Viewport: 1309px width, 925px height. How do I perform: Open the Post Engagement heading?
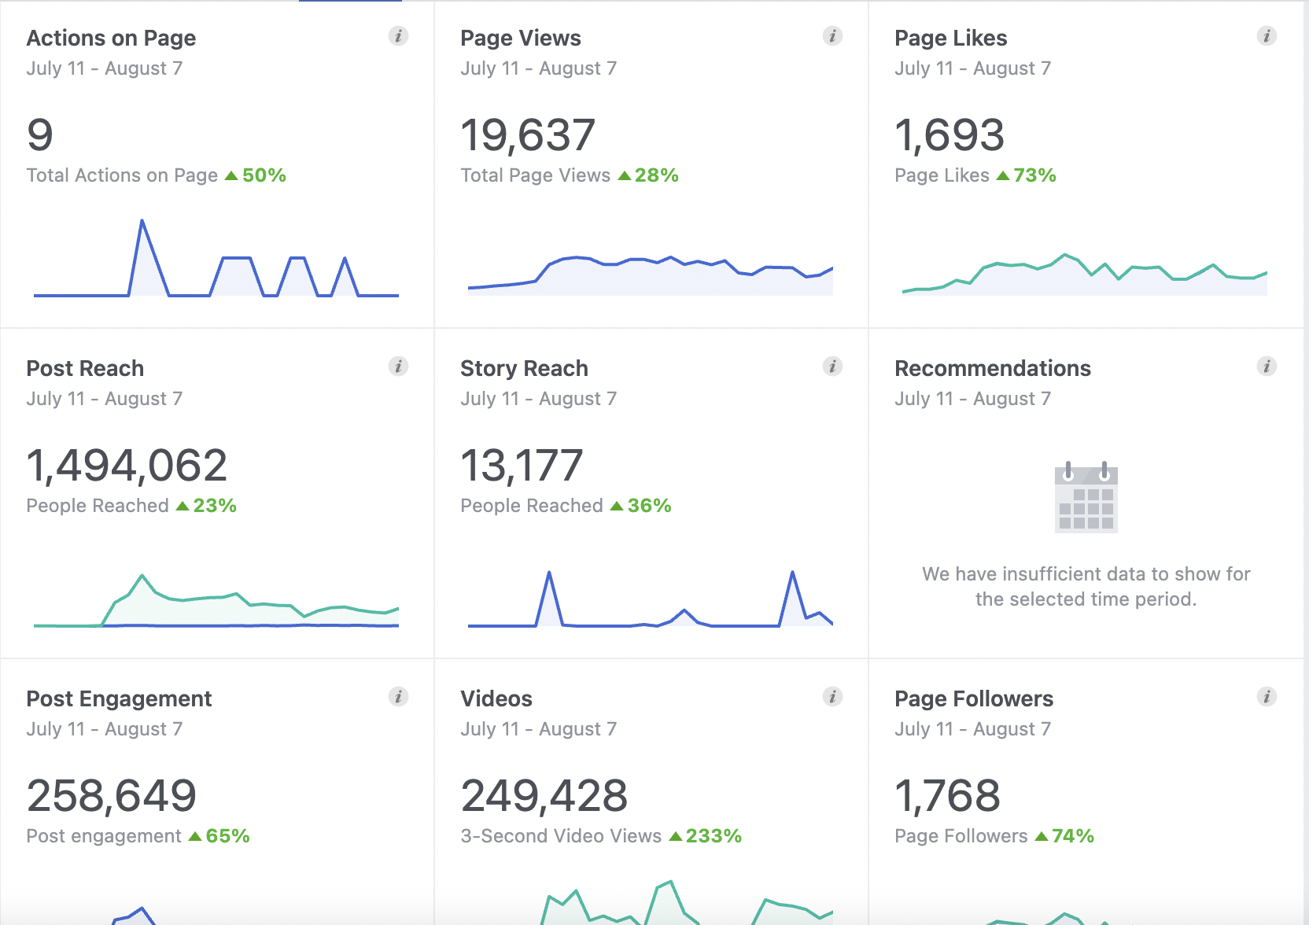pyautogui.click(x=120, y=698)
